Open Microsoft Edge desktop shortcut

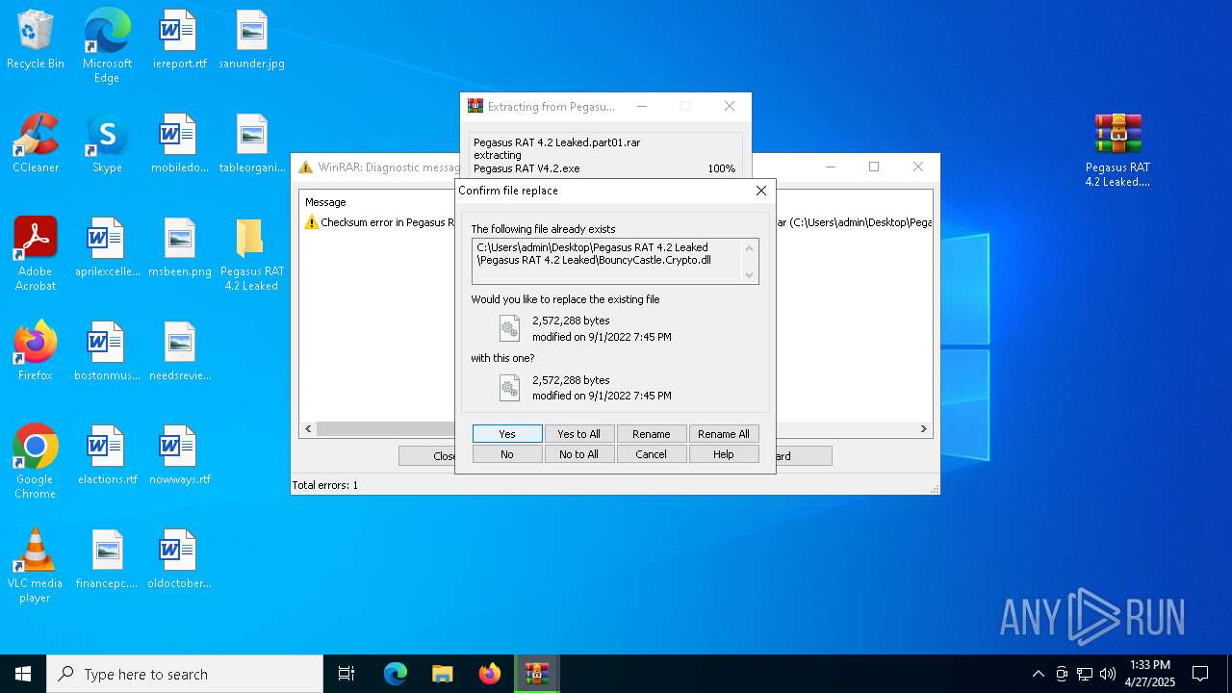pos(107,46)
